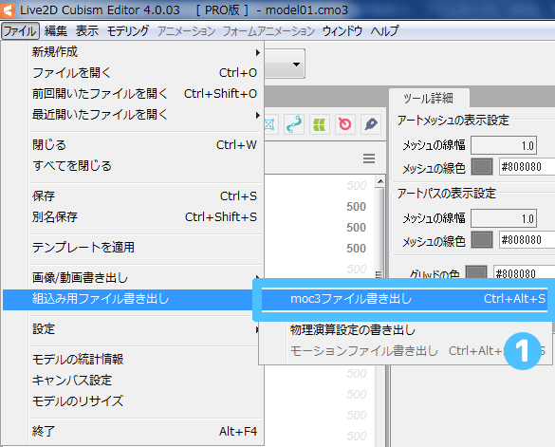Open the 表示 menu
The width and height of the screenshot is (555, 447).
click(87, 31)
